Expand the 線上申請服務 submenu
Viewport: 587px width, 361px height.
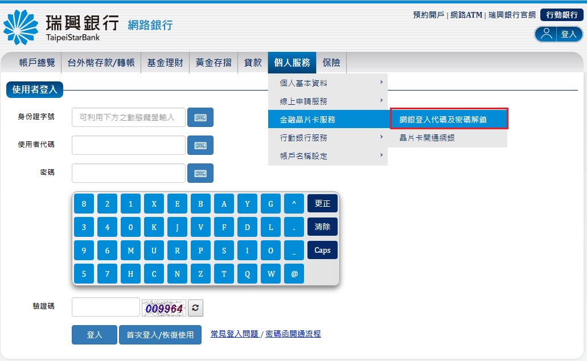point(327,101)
